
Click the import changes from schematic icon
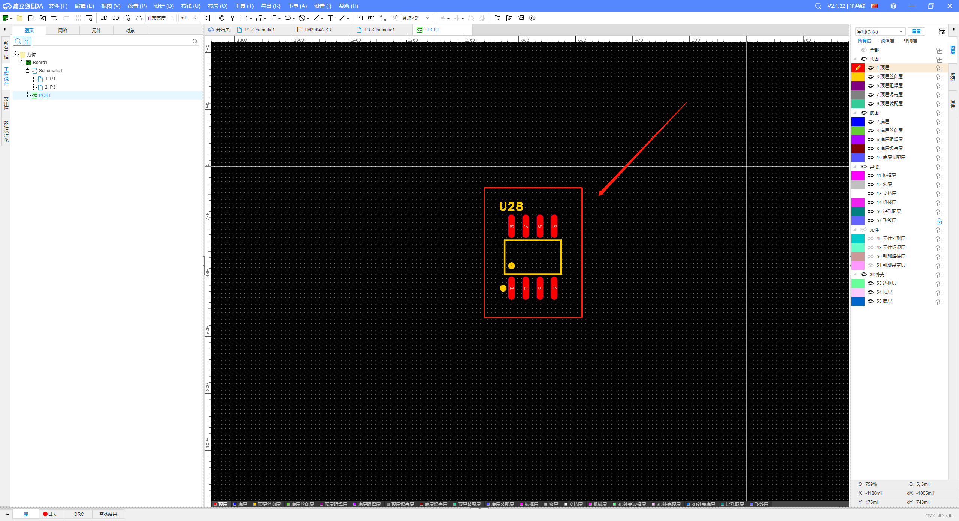click(360, 18)
